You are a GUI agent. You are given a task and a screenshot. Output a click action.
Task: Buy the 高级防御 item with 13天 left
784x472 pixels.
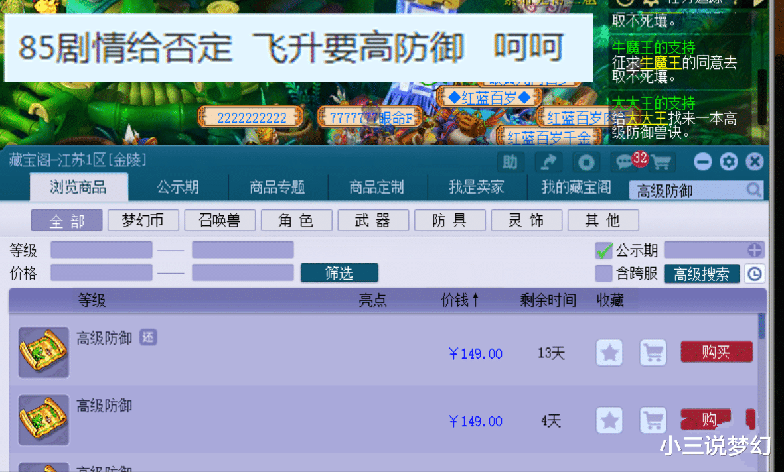click(x=716, y=352)
